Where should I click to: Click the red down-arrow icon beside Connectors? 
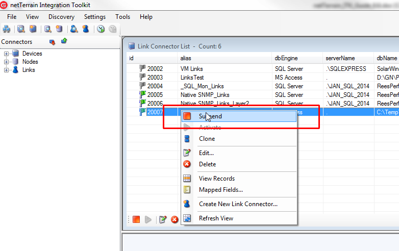coord(52,42)
